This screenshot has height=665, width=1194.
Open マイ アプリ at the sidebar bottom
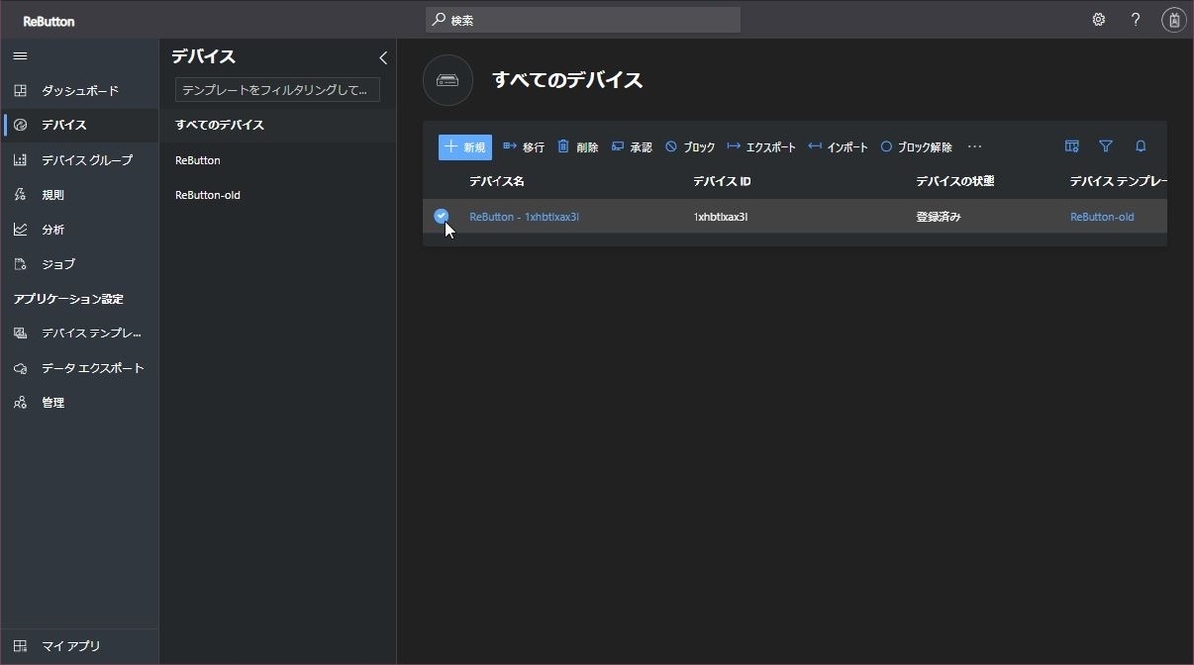(80, 646)
